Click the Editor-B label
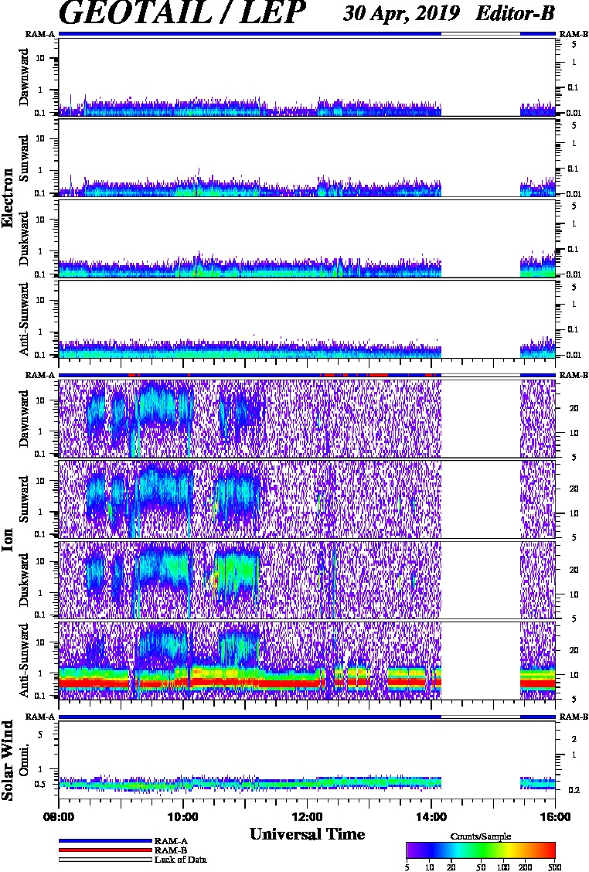Screen dimensions: 589x872 tap(515, 13)
